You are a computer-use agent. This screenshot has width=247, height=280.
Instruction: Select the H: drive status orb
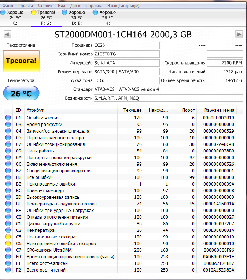pyautogui.click(x=95, y=12)
